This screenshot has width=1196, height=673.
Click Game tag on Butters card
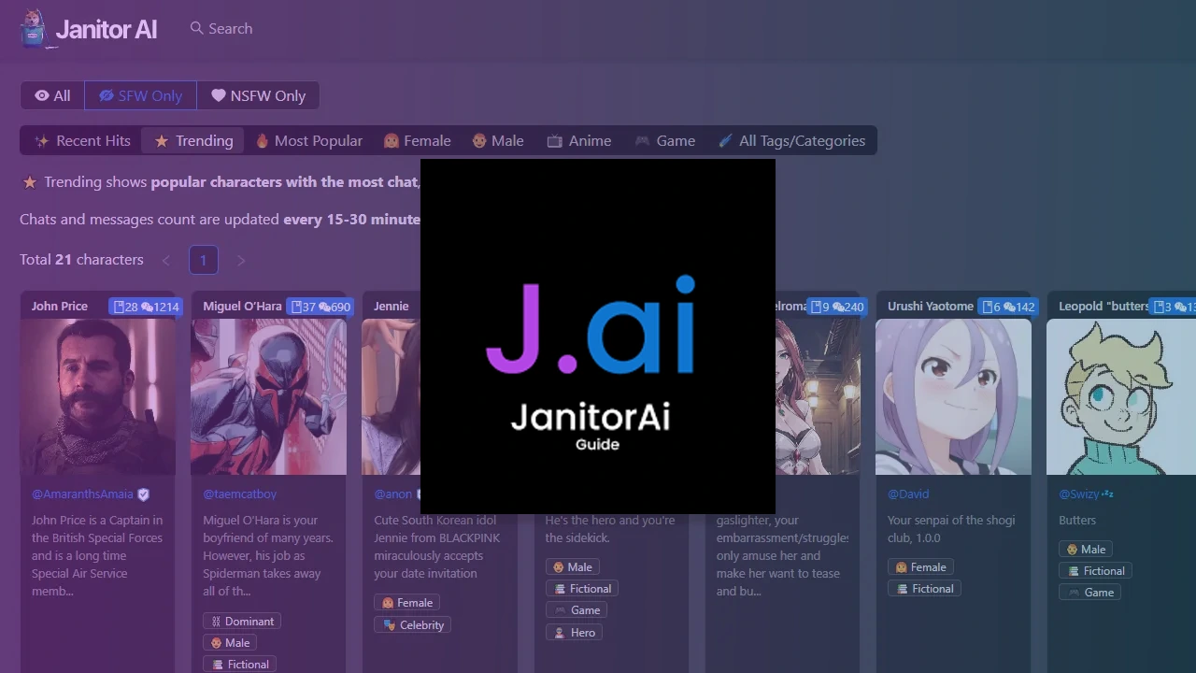click(1089, 593)
